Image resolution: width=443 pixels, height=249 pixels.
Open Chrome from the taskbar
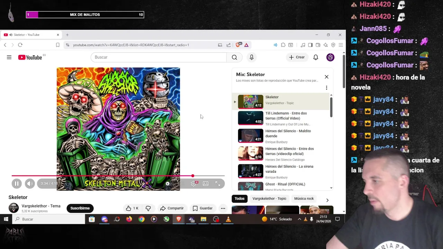coord(142,219)
